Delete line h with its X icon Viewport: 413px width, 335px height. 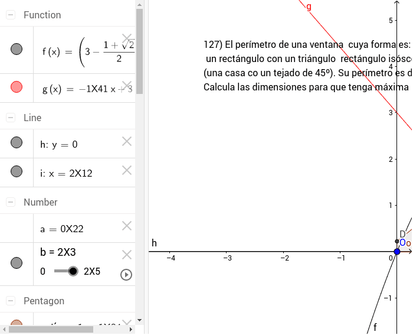click(x=127, y=141)
